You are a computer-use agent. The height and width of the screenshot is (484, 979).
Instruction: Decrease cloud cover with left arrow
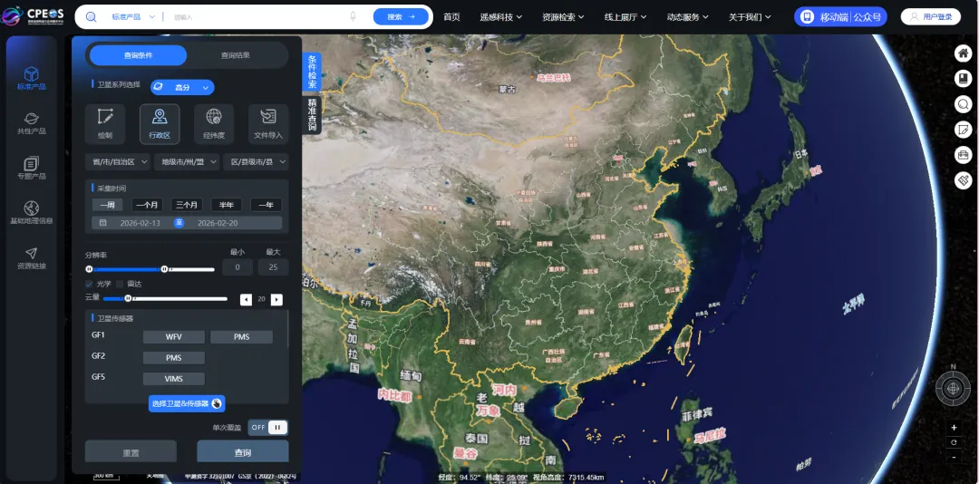coord(246,299)
